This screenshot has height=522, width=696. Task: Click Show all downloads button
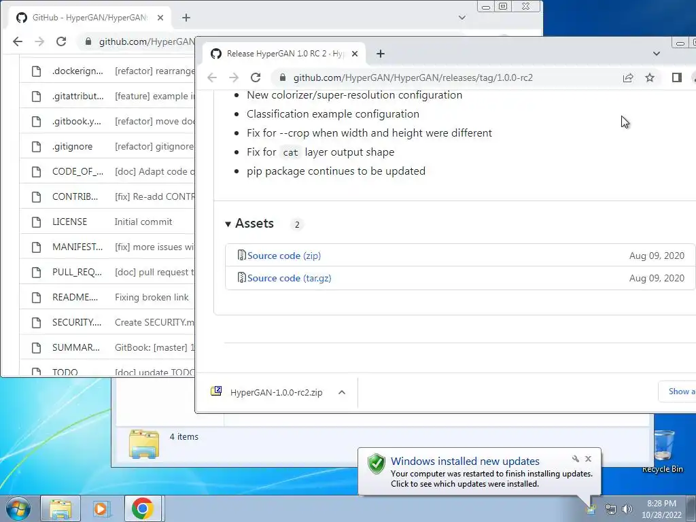pos(678,391)
